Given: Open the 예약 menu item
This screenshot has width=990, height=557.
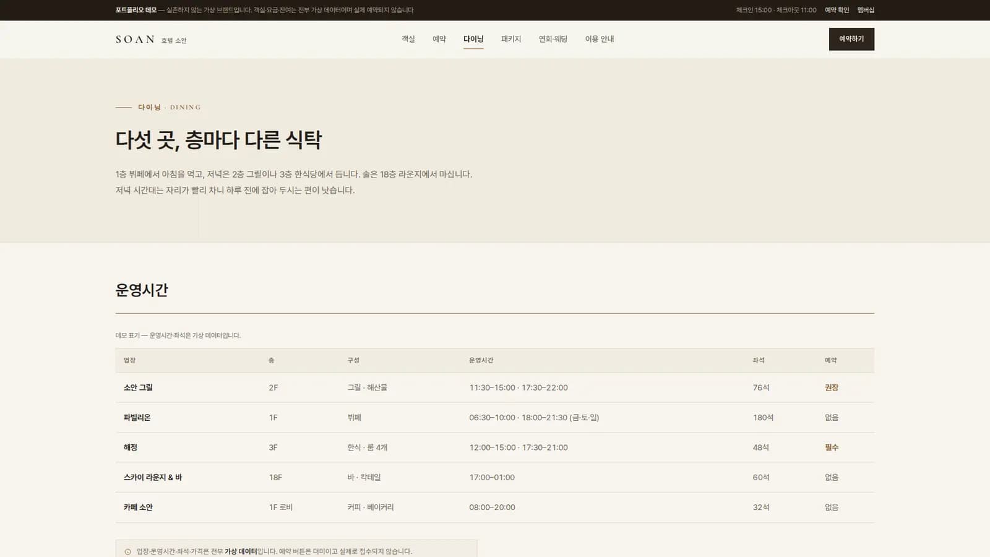Looking at the screenshot, I should [x=439, y=39].
